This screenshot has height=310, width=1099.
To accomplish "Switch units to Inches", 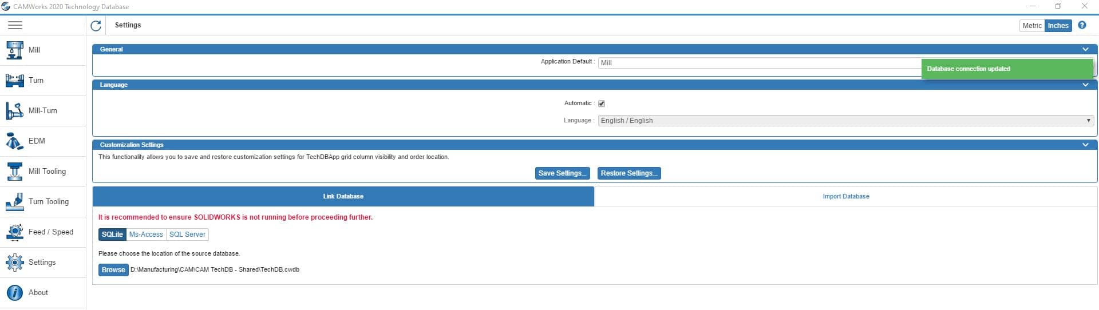I will click(1058, 26).
